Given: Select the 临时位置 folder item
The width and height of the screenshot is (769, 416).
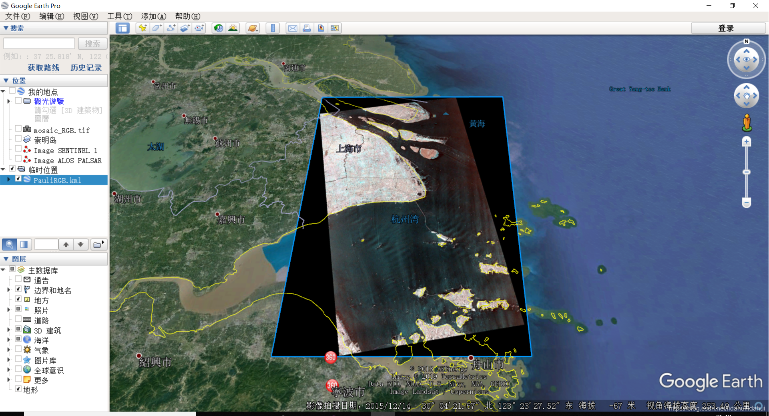Looking at the screenshot, I should (x=43, y=170).
